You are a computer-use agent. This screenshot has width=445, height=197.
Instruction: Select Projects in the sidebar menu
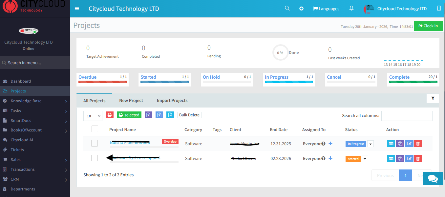coord(35,91)
